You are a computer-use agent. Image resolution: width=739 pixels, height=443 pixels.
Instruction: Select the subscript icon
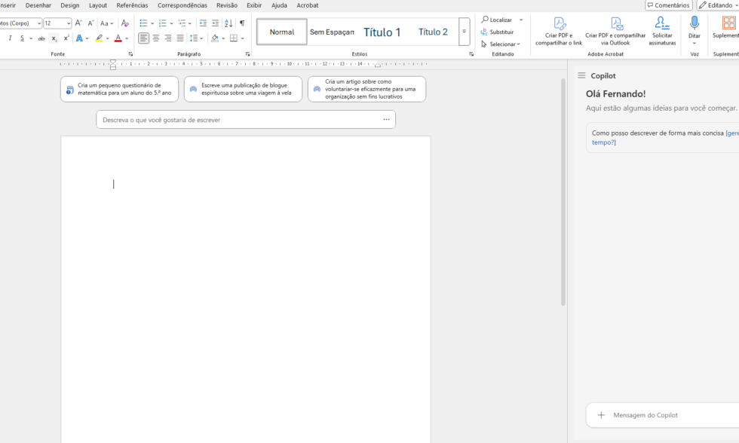tap(54, 38)
